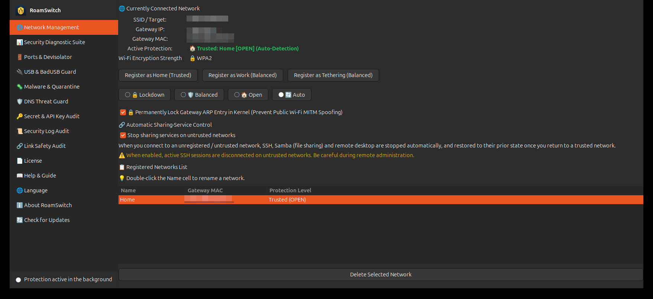Click the RoamSwitch shield logo icon

tap(21, 10)
